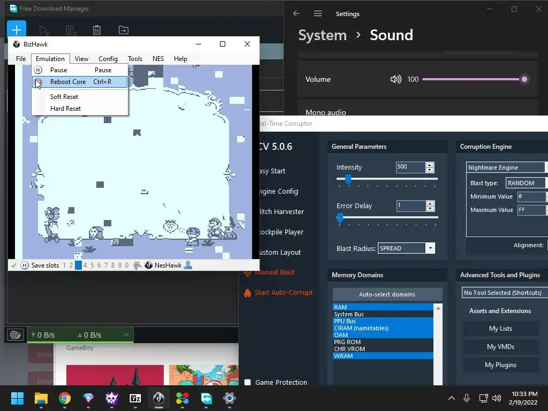Open My VMDs button
The height and width of the screenshot is (411, 548).
click(501, 347)
